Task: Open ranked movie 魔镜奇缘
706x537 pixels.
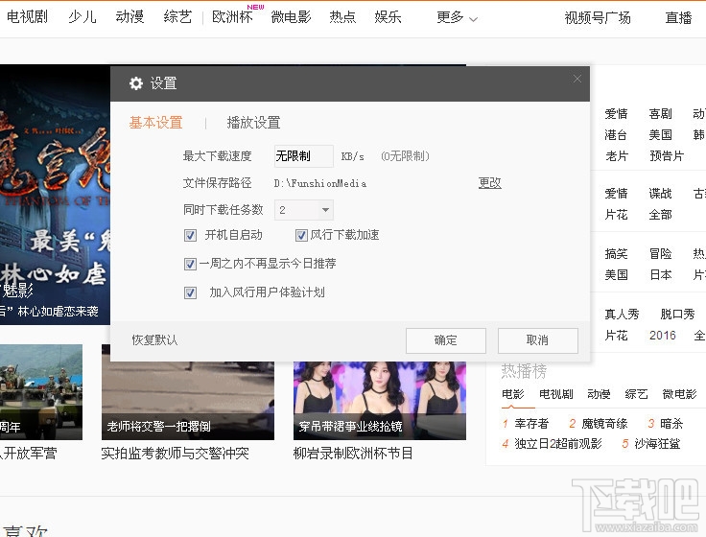Action: click(x=604, y=424)
